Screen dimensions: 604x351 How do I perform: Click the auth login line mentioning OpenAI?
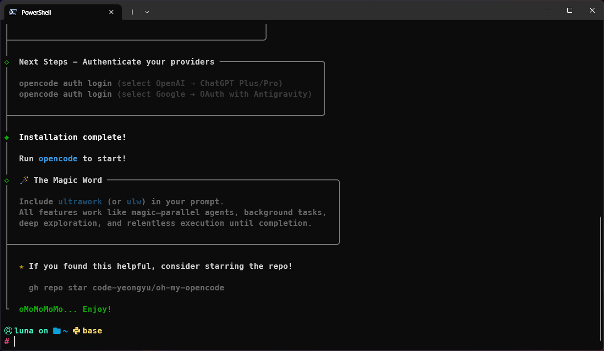click(x=151, y=83)
